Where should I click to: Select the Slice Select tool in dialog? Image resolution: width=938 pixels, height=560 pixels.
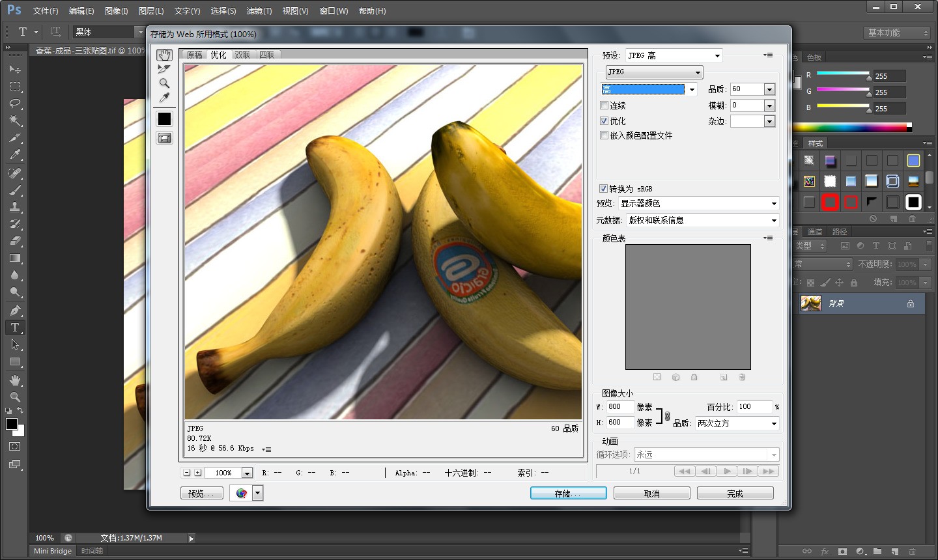(x=164, y=69)
